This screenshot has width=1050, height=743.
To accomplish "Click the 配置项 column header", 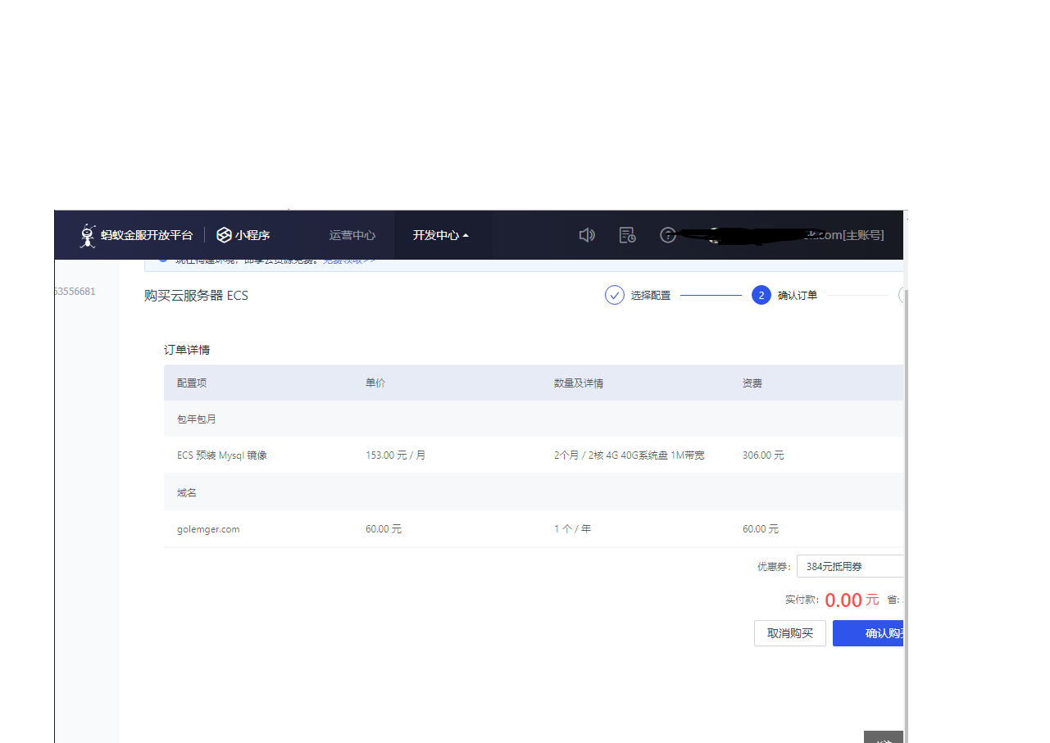I will [x=192, y=383].
